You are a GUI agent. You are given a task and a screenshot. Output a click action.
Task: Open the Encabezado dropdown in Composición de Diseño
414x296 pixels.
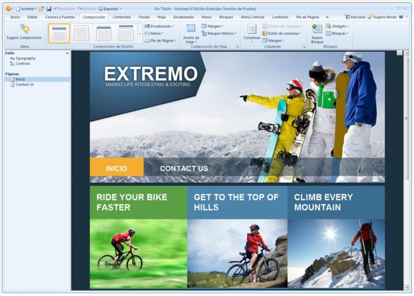pos(159,26)
